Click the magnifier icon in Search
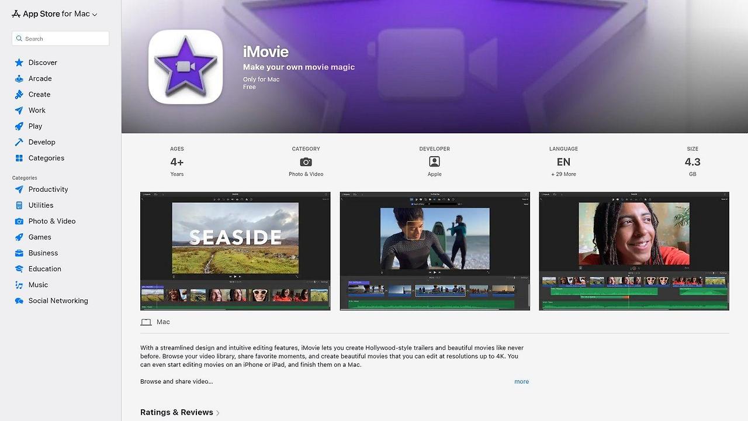The width and height of the screenshot is (748, 421). tap(19, 39)
